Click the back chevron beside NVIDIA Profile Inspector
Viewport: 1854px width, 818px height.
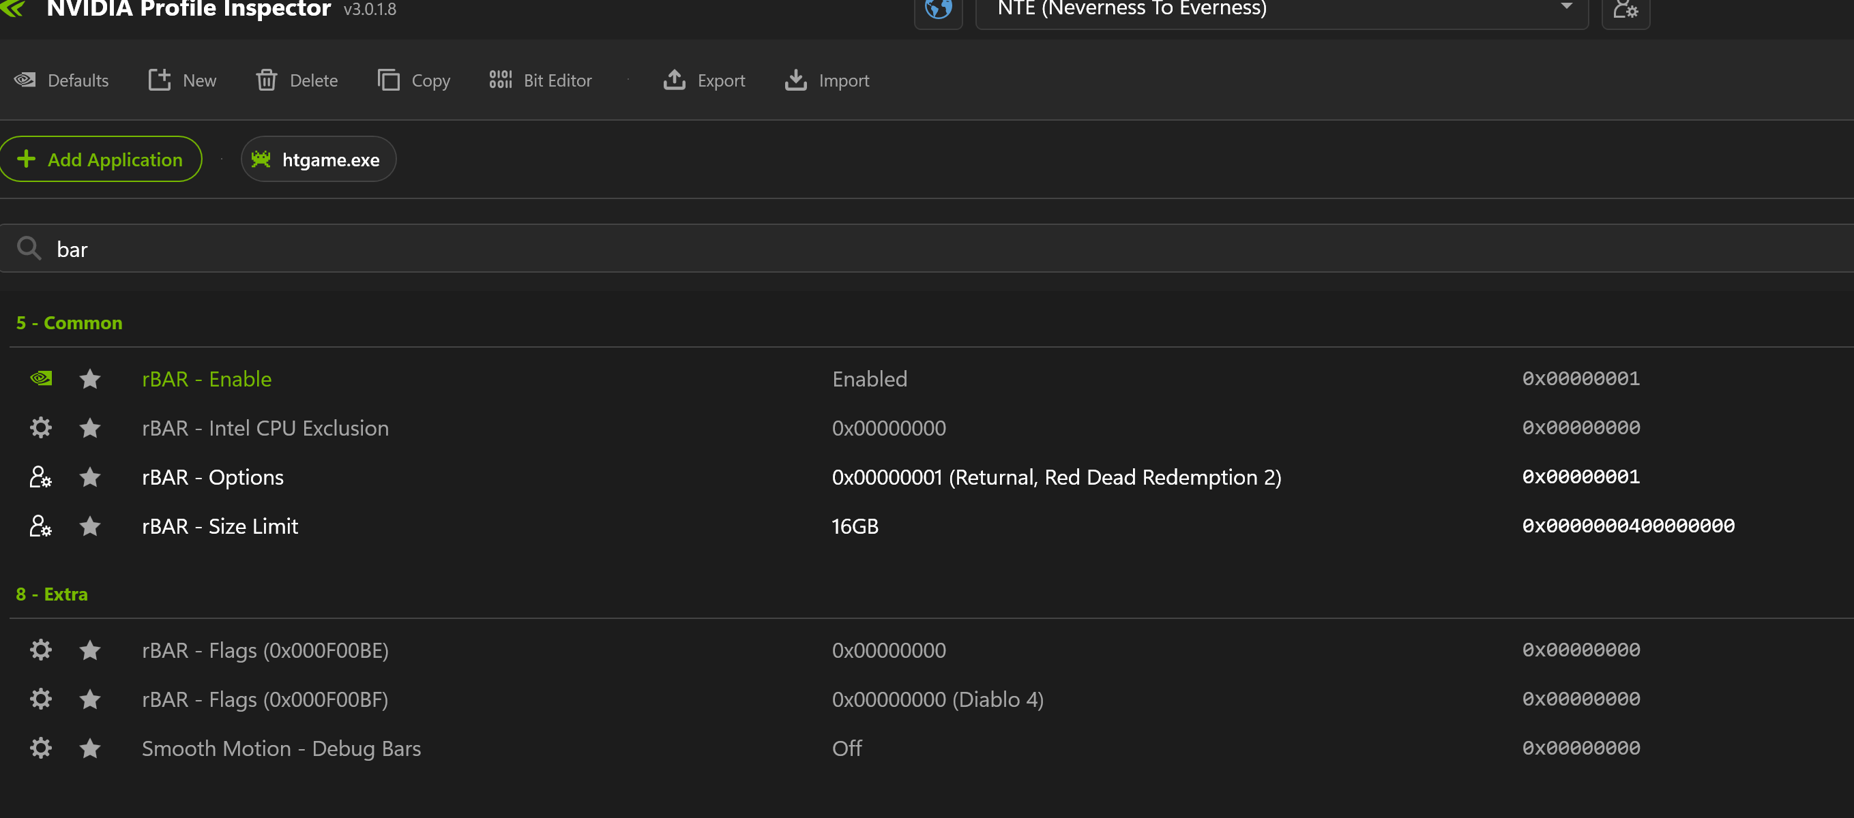pyautogui.click(x=13, y=9)
